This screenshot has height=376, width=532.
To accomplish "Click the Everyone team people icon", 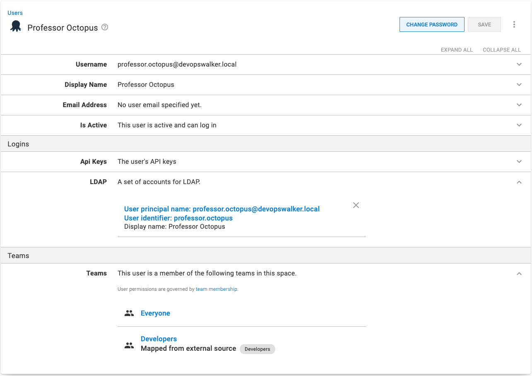I will 129,314.
